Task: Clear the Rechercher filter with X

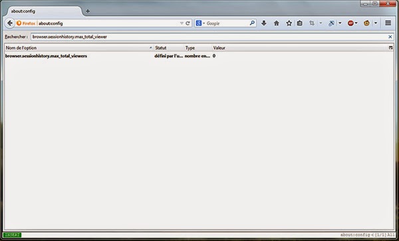Action: pyautogui.click(x=390, y=37)
